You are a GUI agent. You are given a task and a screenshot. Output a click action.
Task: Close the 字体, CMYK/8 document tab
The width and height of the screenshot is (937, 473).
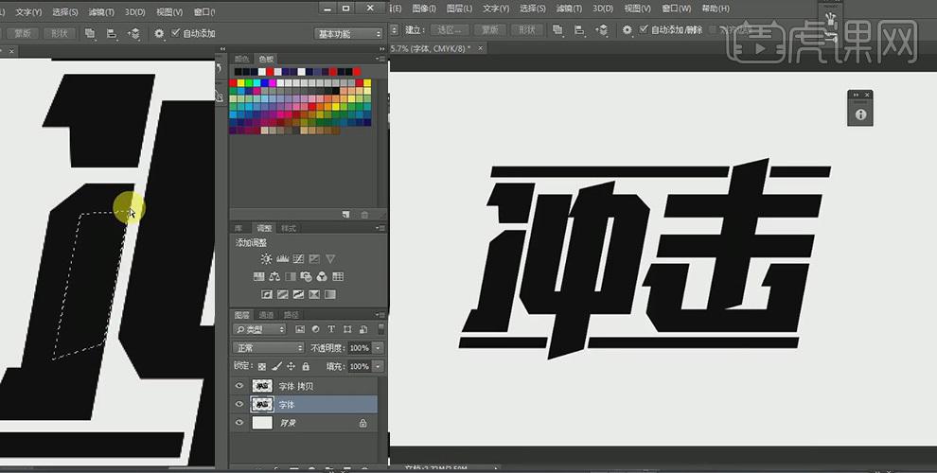coord(481,48)
